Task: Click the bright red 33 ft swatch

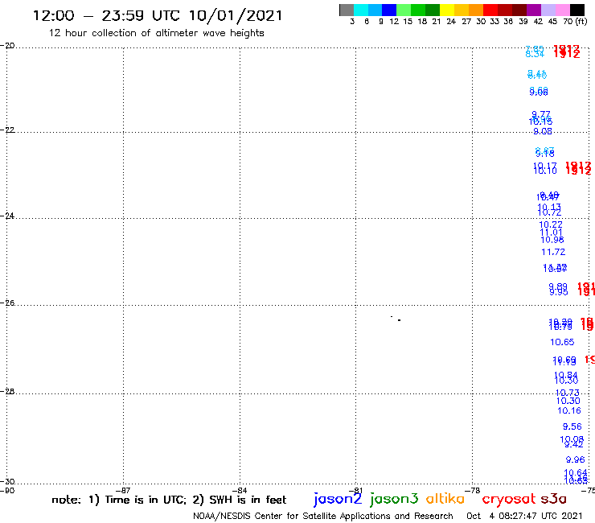Action: 490,10
